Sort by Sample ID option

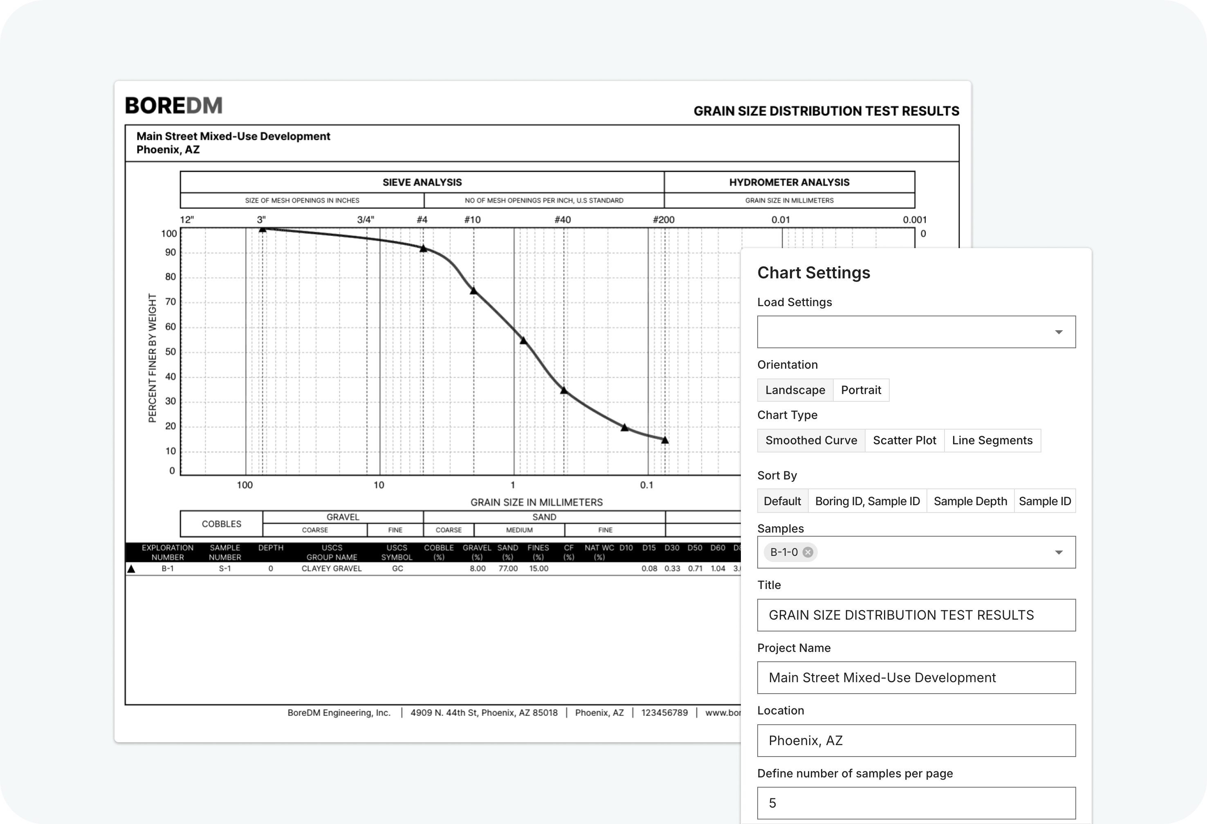1044,501
